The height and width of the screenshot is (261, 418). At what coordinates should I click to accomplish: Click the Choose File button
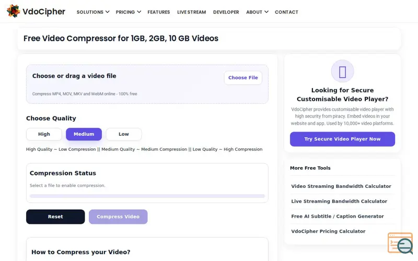click(x=243, y=78)
